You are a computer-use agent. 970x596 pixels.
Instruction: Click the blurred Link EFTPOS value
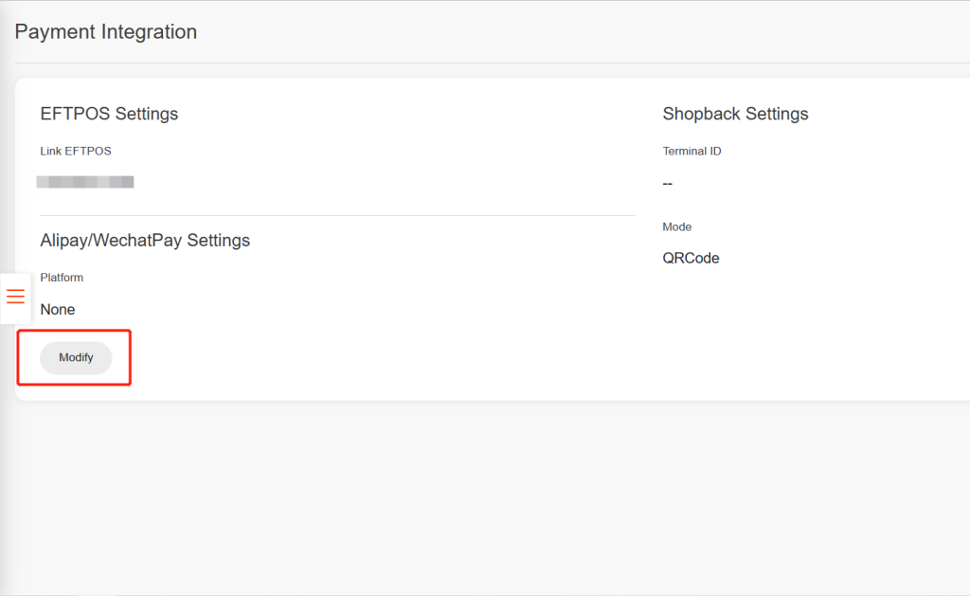tap(85, 181)
